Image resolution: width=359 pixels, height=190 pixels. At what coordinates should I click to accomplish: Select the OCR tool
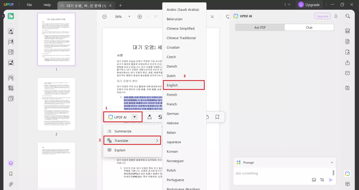[x=347, y=31]
